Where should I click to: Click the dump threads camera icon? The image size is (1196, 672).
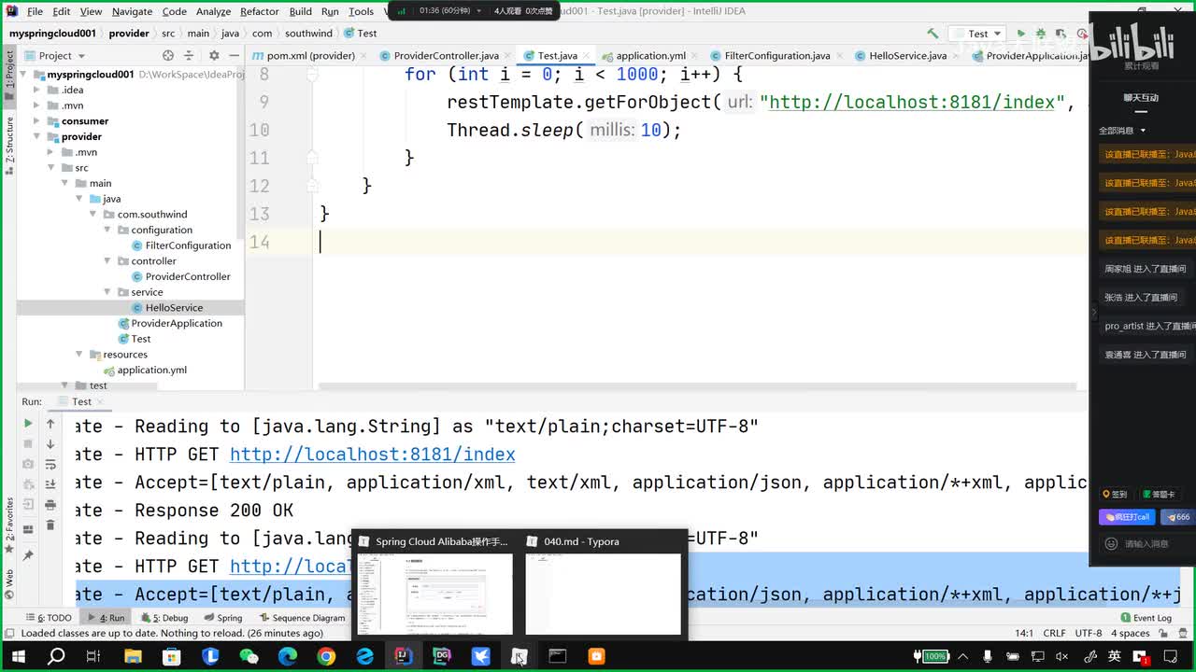pos(28,464)
